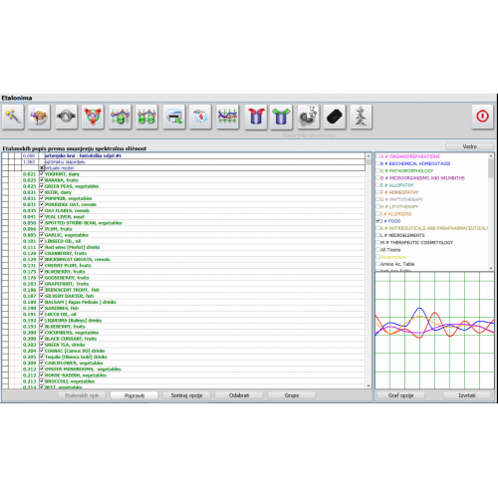
Task: Click the Odabrati button
Action: click(239, 395)
